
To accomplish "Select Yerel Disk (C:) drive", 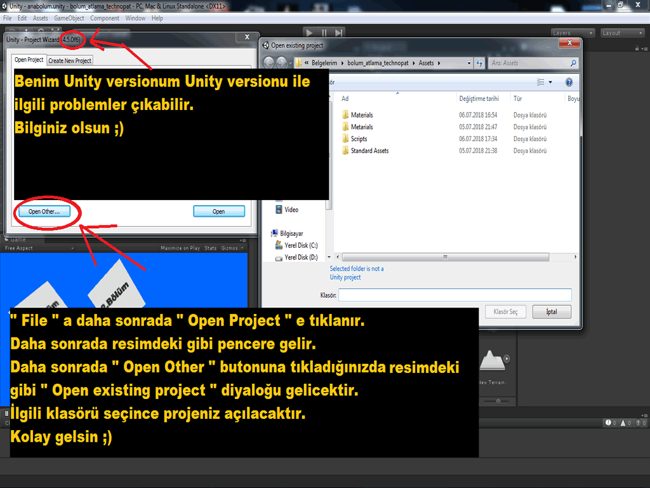I will point(300,246).
